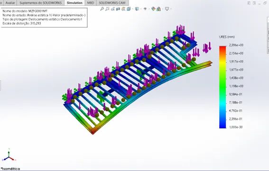Click the legend value 2,396e-01
The width and height of the screenshot is (269, 171).
click(236, 119)
